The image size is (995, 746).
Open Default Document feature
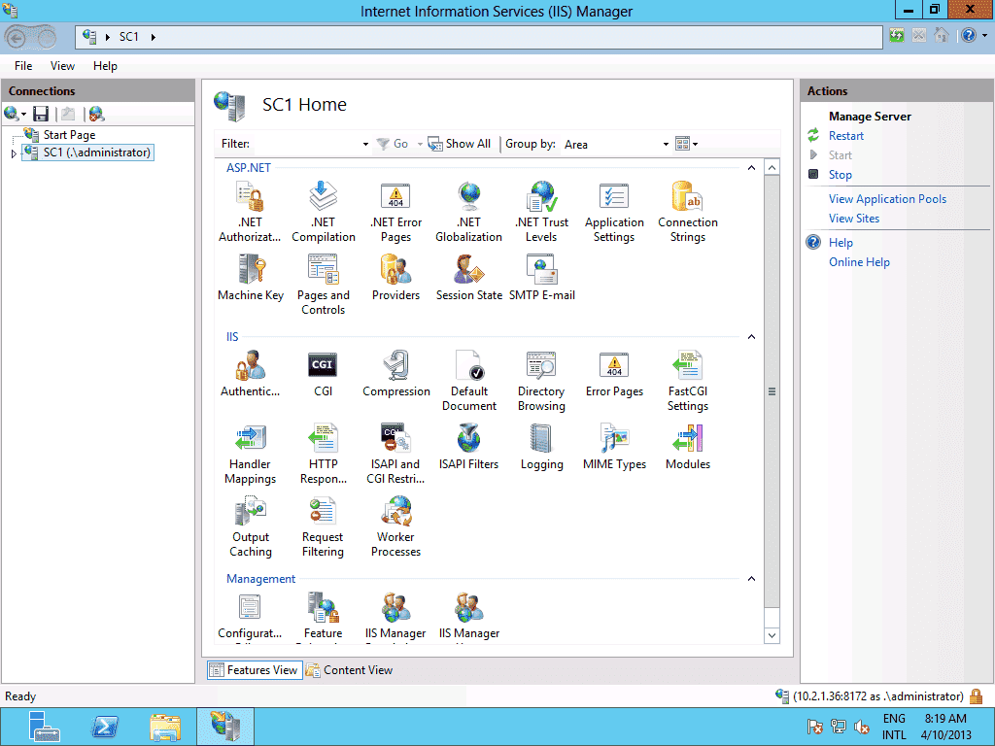tap(469, 381)
